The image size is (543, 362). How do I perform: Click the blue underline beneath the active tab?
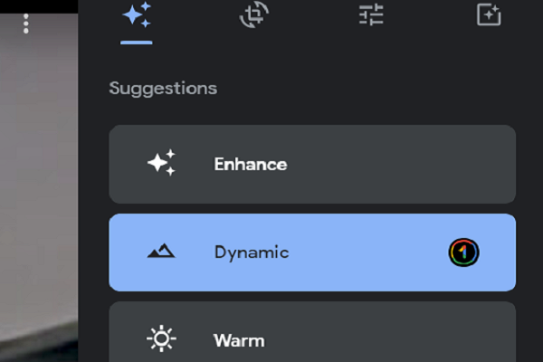pyautogui.click(x=136, y=42)
